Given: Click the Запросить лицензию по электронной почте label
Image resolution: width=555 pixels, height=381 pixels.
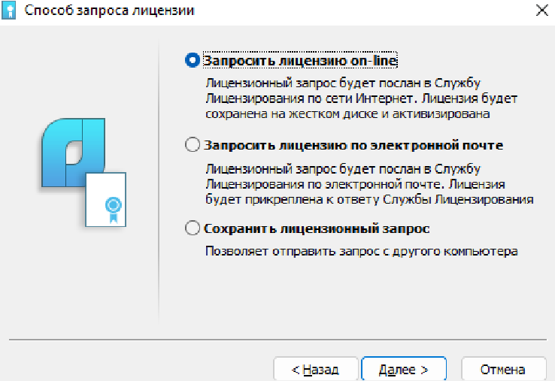Looking at the screenshot, I should pos(353,145).
